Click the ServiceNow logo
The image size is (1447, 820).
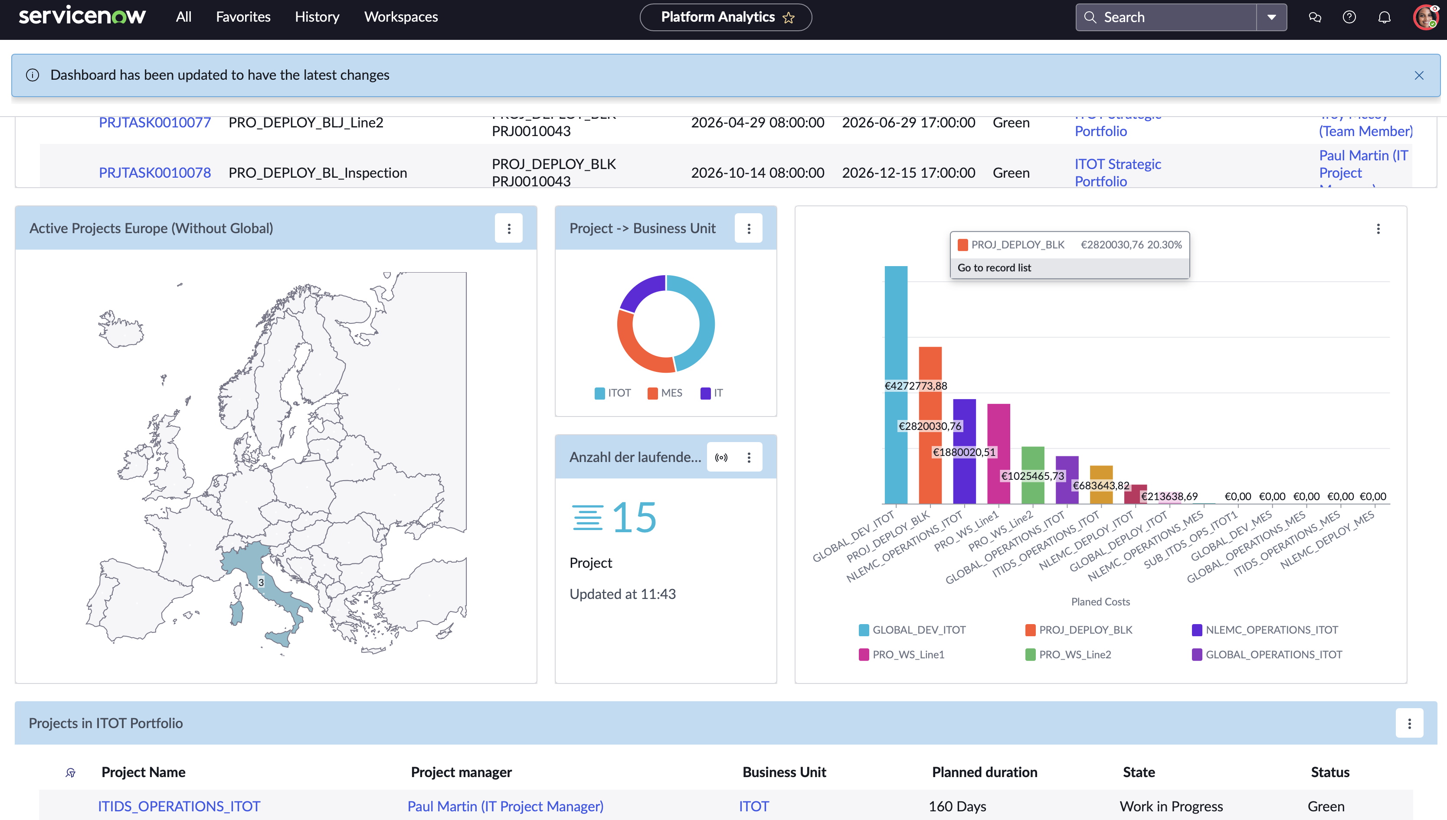point(82,16)
